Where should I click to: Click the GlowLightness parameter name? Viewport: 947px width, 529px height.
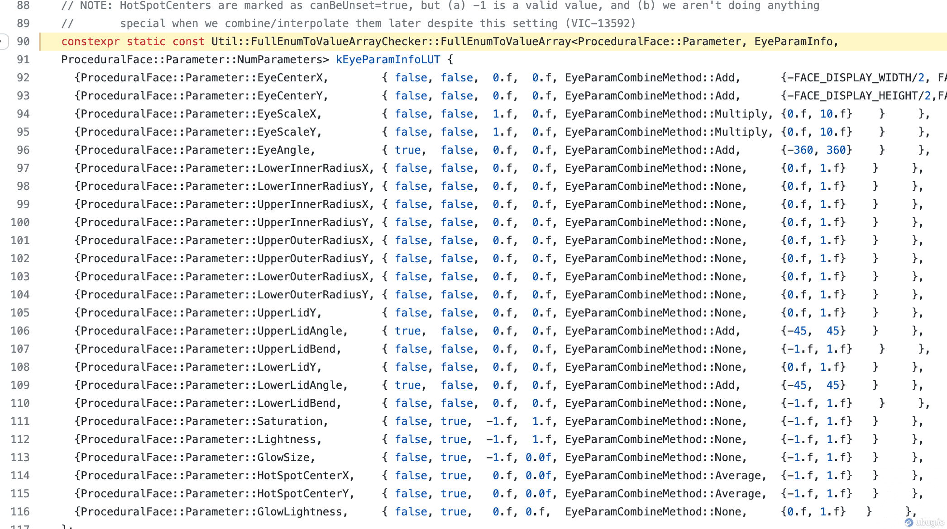[x=299, y=512]
